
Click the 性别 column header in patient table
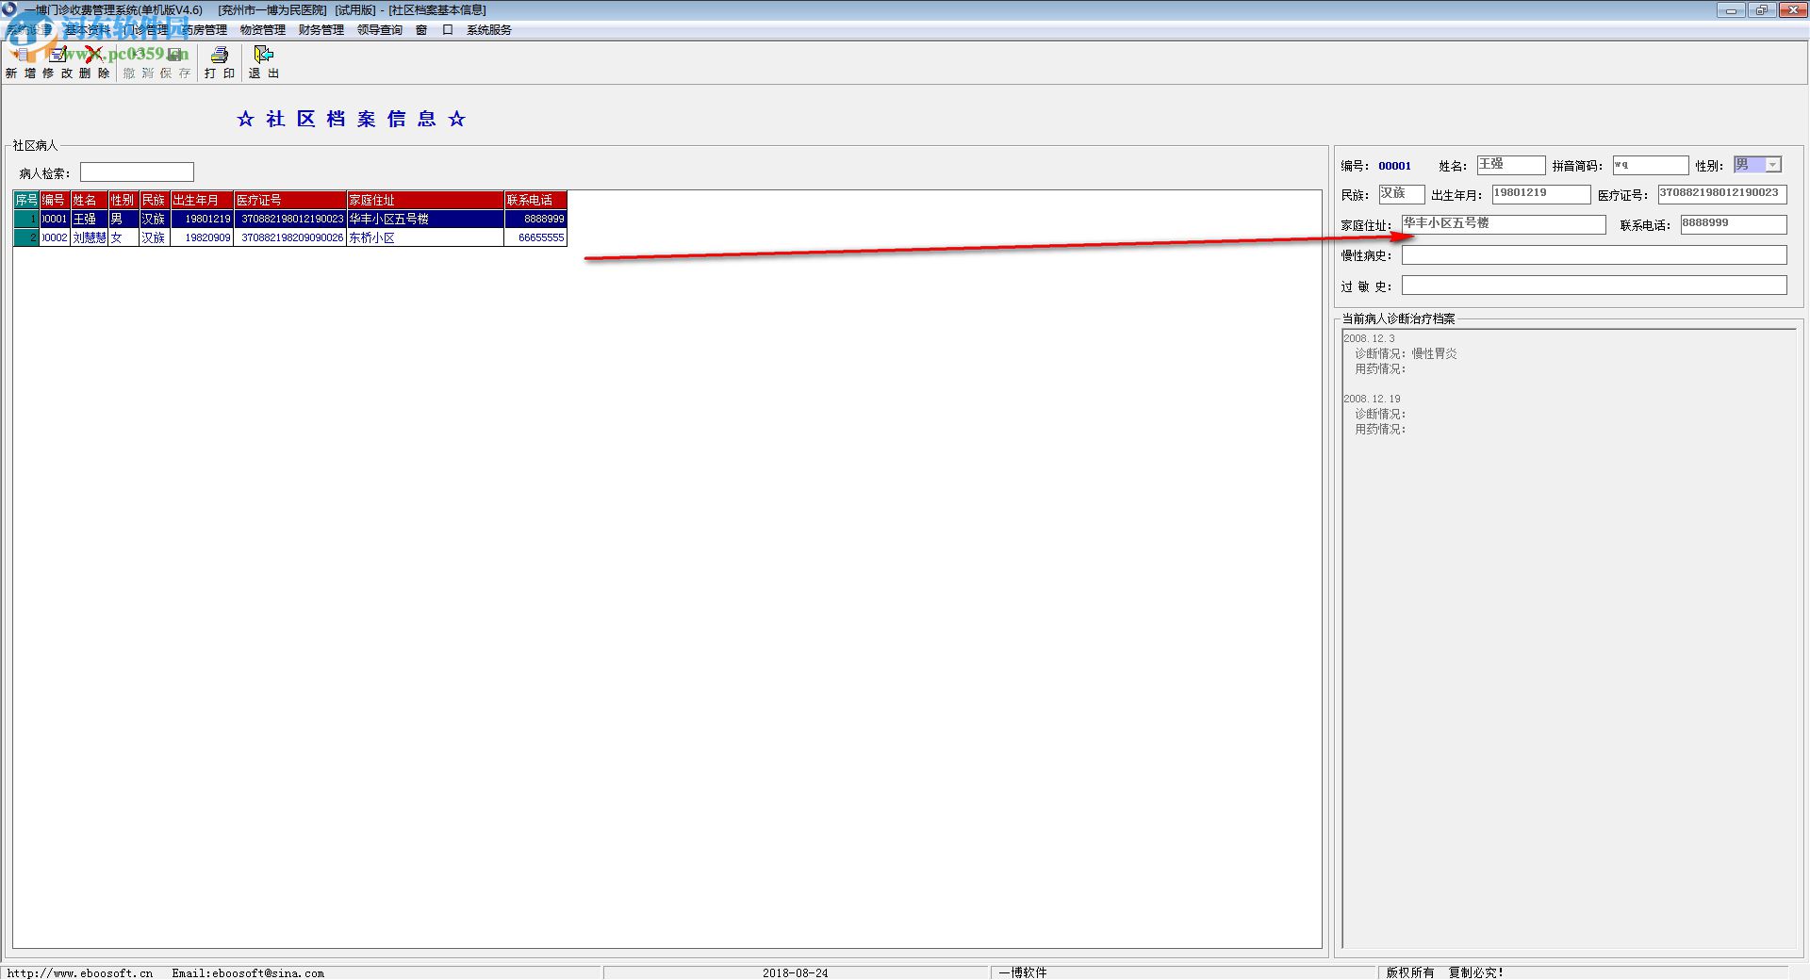coord(123,200)
